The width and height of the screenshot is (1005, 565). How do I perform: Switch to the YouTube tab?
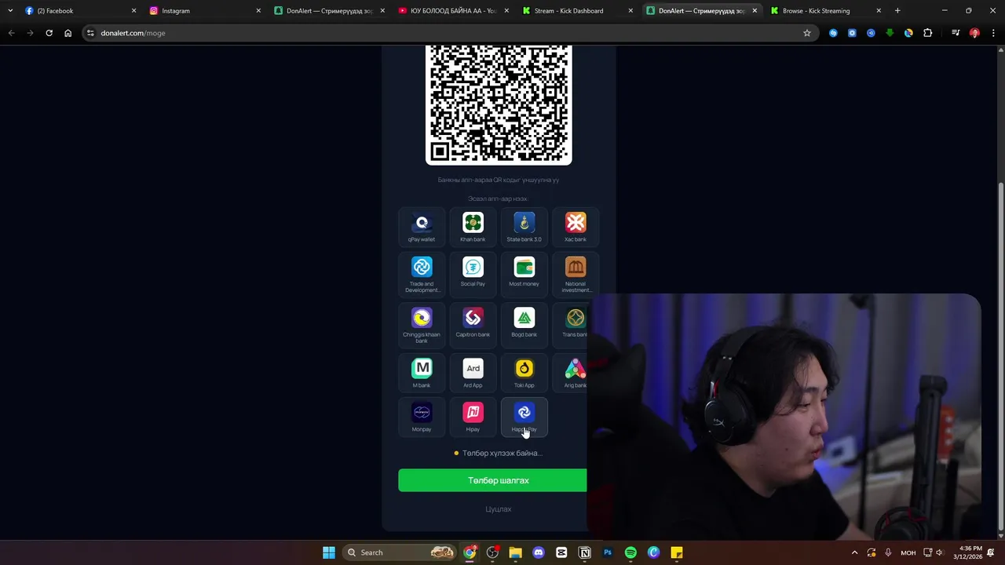pyautogui.click(x=453, y=11)
